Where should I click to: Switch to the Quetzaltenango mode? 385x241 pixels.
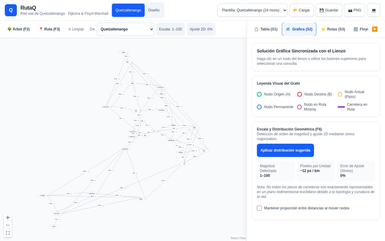[x=128, y=10]
